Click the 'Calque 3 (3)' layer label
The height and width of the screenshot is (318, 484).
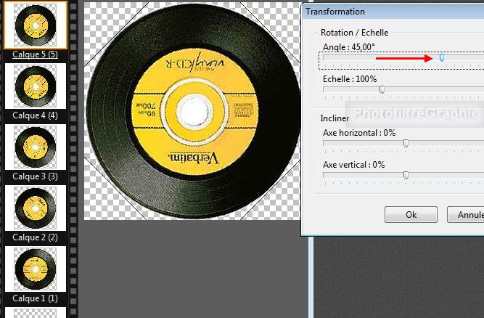click(36, 176)
